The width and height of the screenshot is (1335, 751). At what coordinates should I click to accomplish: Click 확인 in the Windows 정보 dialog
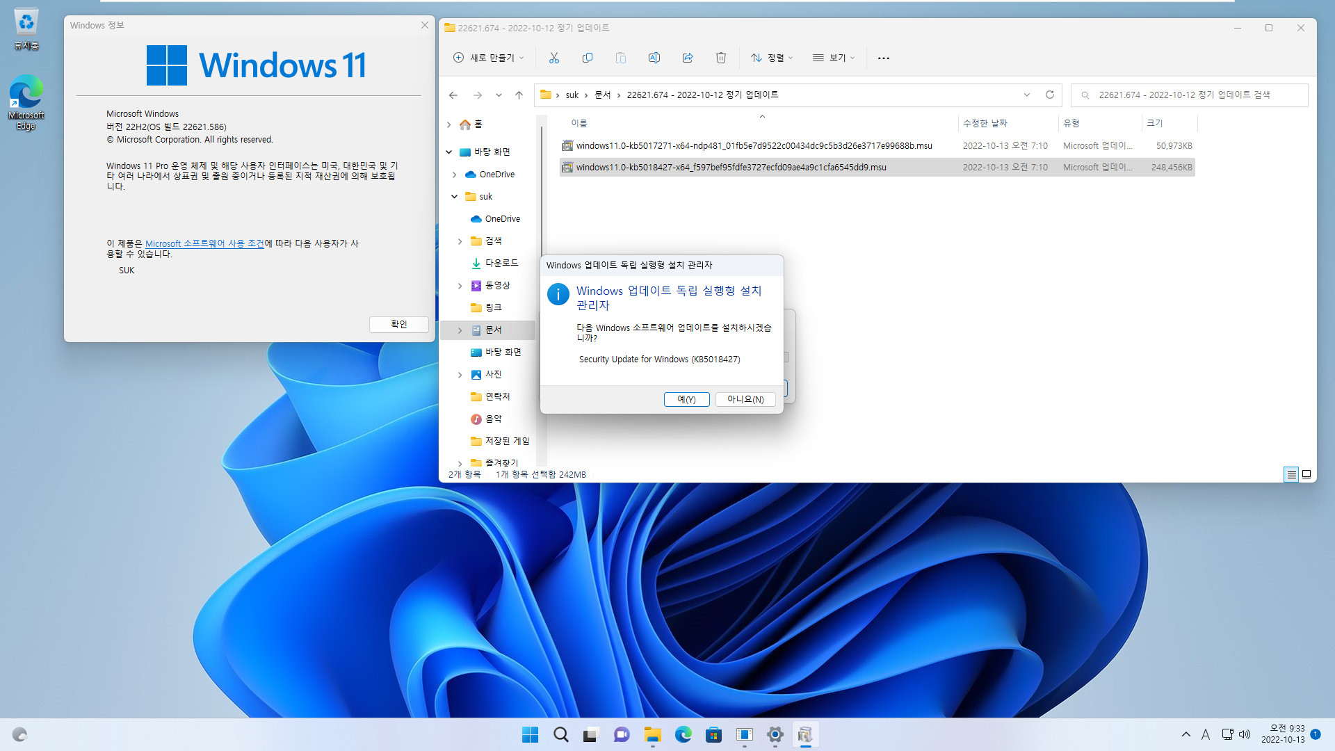[399, 324]
